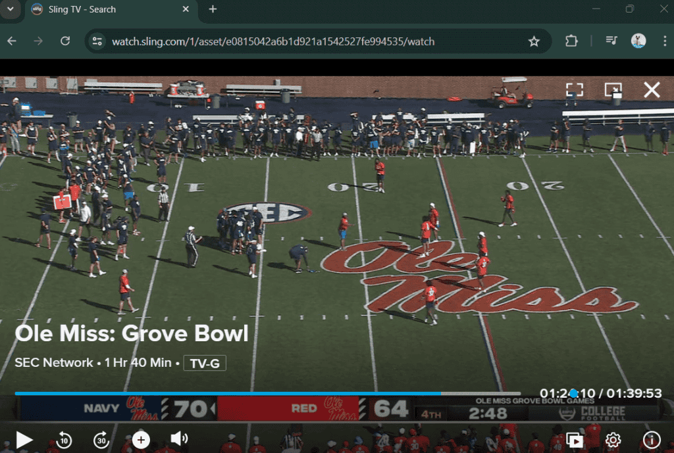Image resolution: width=674 pixels, height=453 pixels.
Task: Reload the Sling TV page
Action: [x=65, y=41]
